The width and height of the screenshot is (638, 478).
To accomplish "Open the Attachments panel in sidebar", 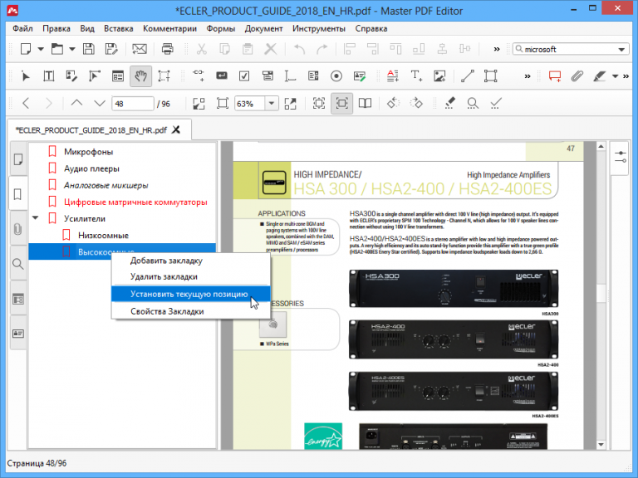I will pyautogui.click(x=18, y=229).
